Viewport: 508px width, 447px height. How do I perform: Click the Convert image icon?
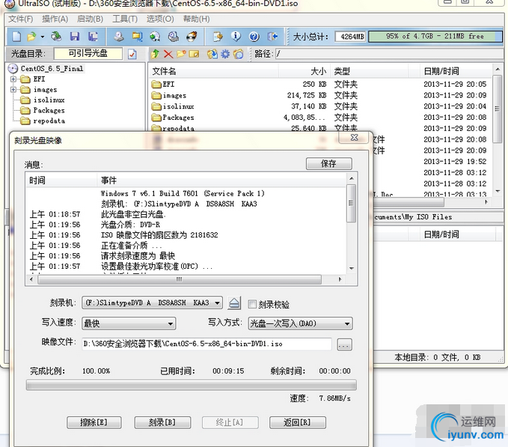click(137, 36)
